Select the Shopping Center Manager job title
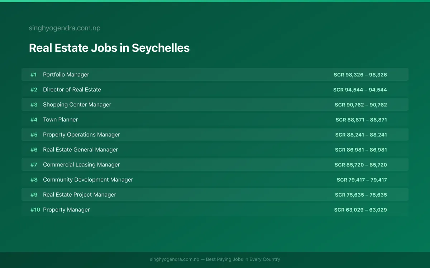 pyautogui.click(x=77, y=105)
